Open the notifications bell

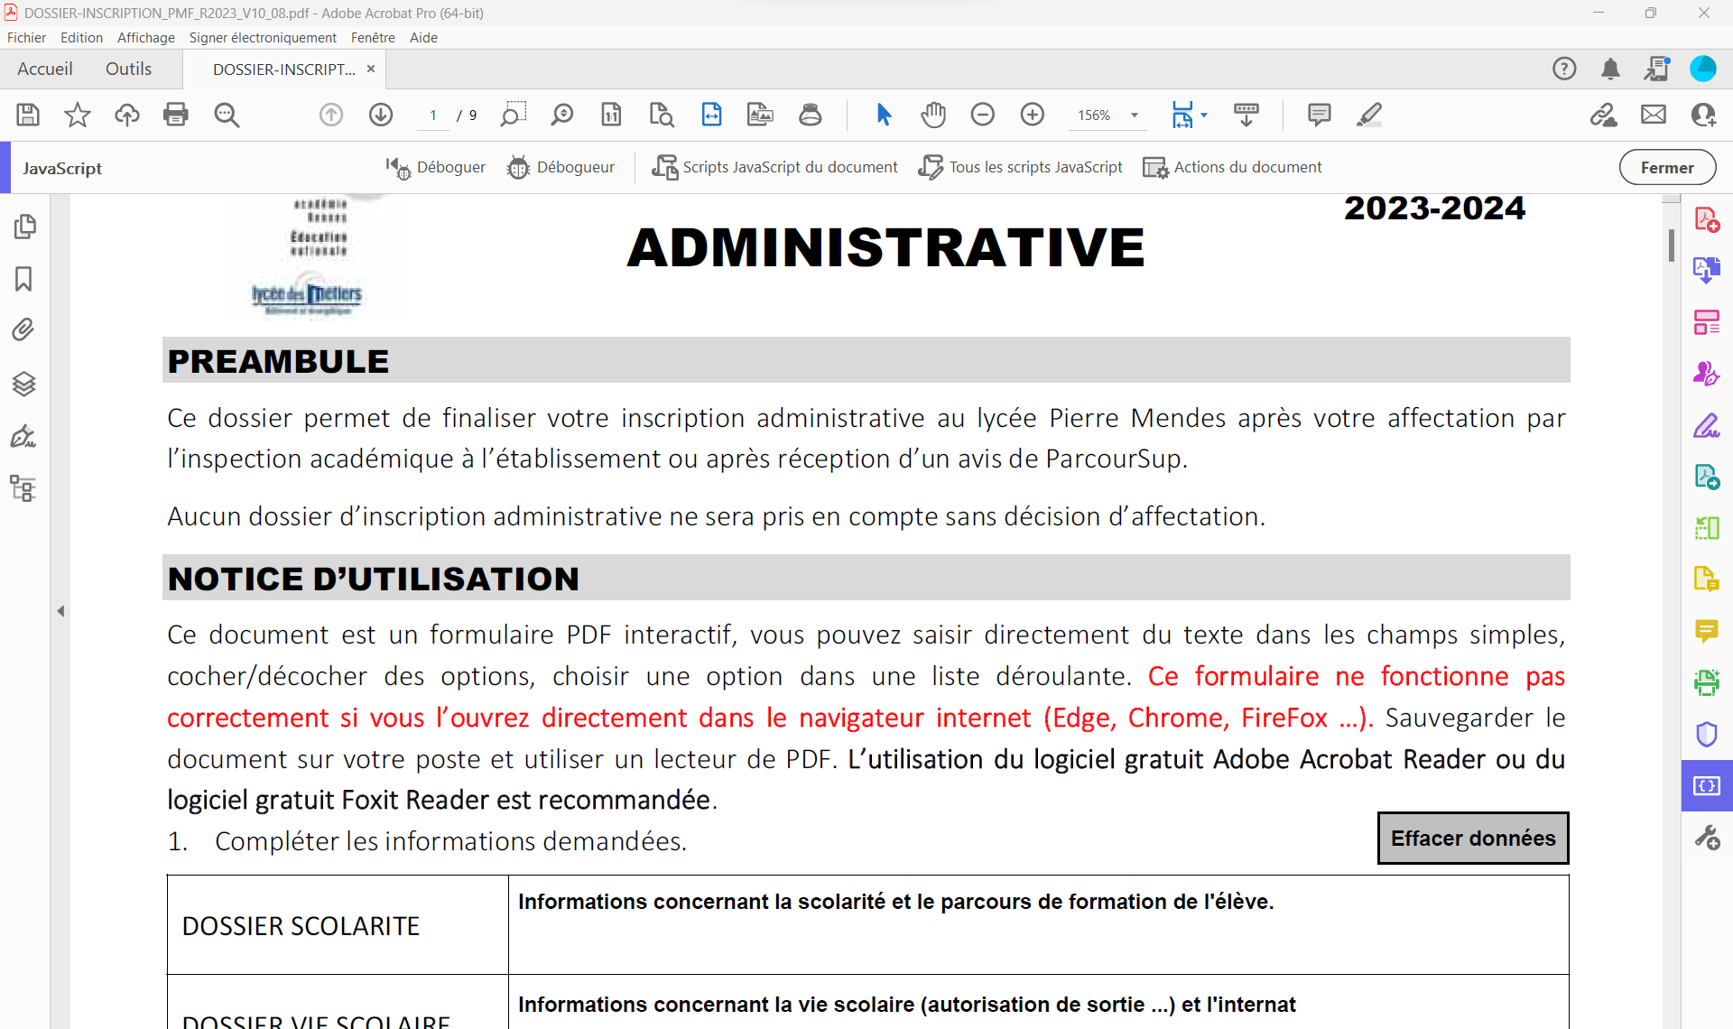[1610, 69]
